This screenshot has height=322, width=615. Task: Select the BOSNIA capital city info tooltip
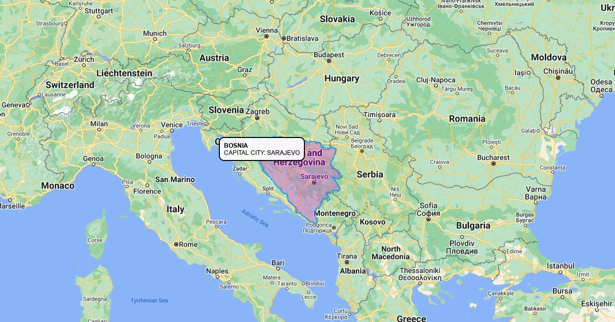(262, 149)
